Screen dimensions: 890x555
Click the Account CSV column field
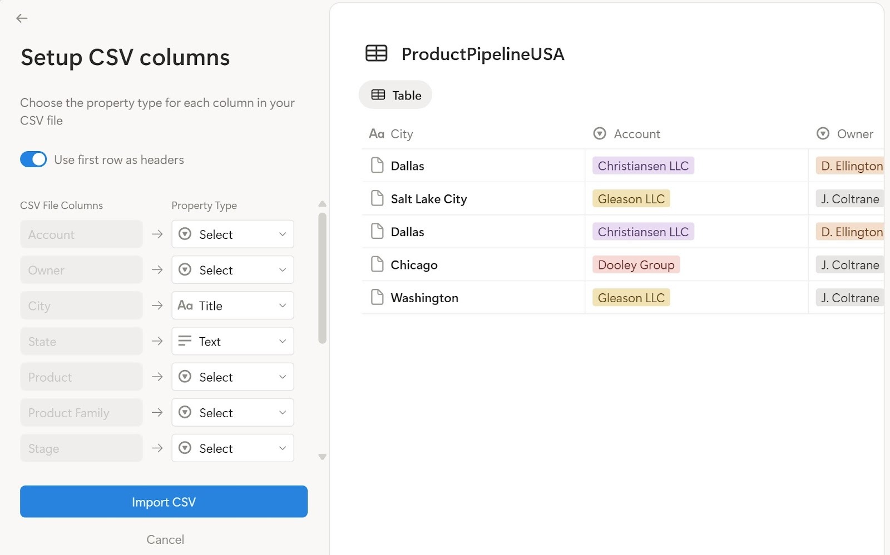coord(81,234)
